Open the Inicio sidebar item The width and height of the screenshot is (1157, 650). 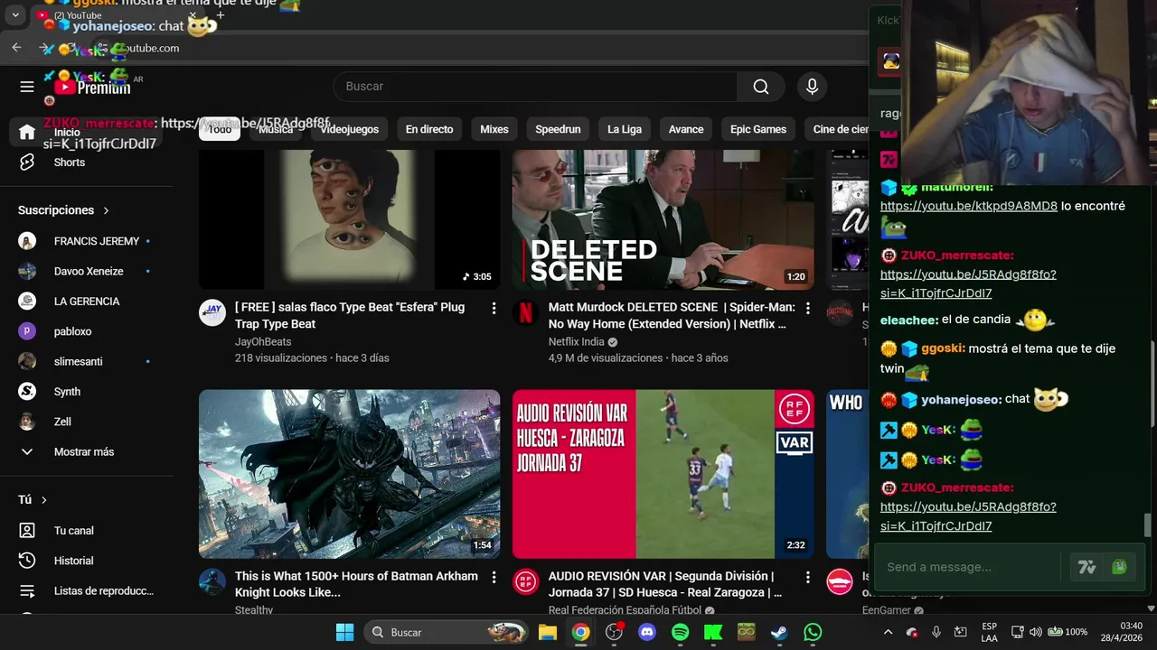coord(86,133)
